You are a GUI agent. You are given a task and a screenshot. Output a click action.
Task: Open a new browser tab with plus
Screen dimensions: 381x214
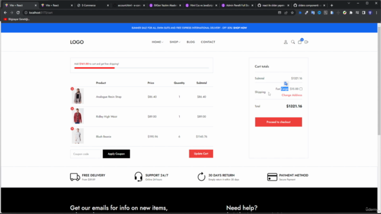(332, 5)
